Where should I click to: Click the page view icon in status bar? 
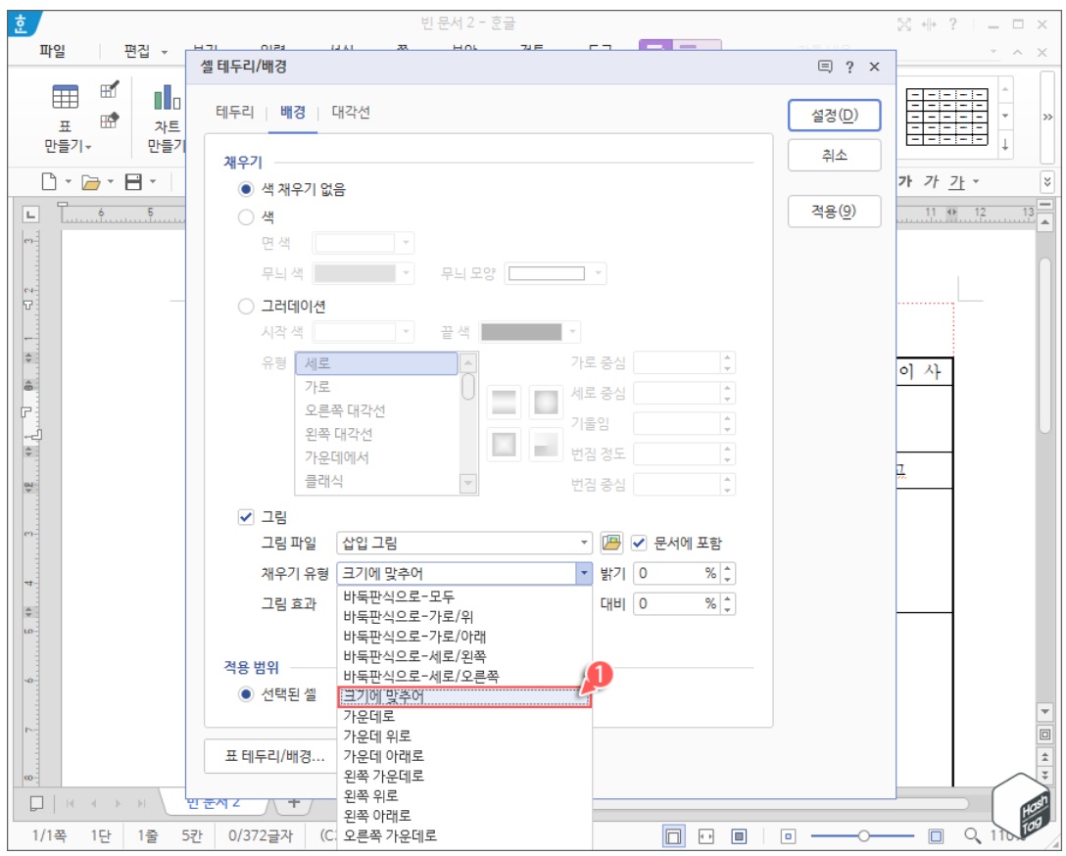(673, 835)
